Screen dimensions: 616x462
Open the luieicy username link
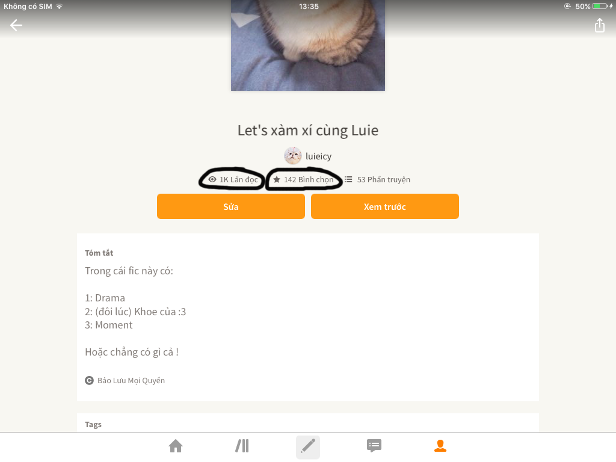pyautogui.click(x=319, y=156)
